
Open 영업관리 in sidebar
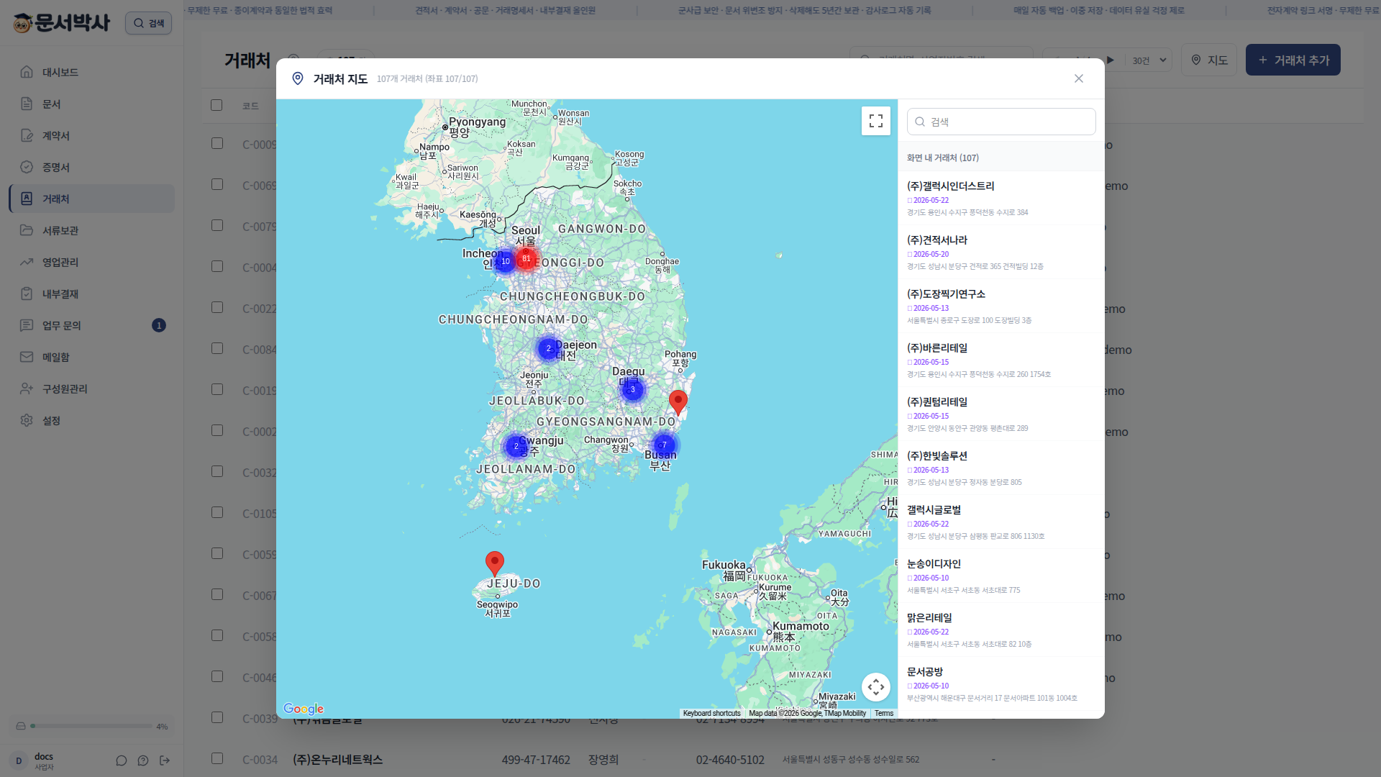pyautogui.click(x=91, y=262)
